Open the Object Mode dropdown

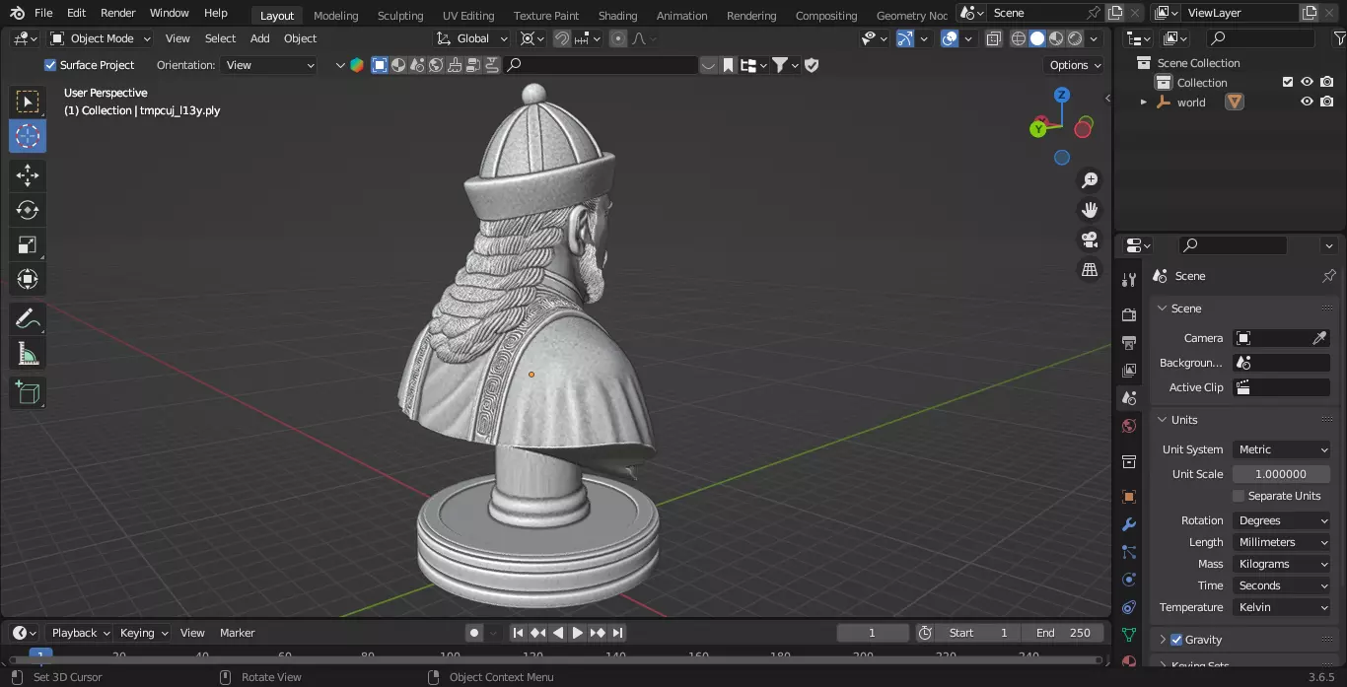[101, 38]
